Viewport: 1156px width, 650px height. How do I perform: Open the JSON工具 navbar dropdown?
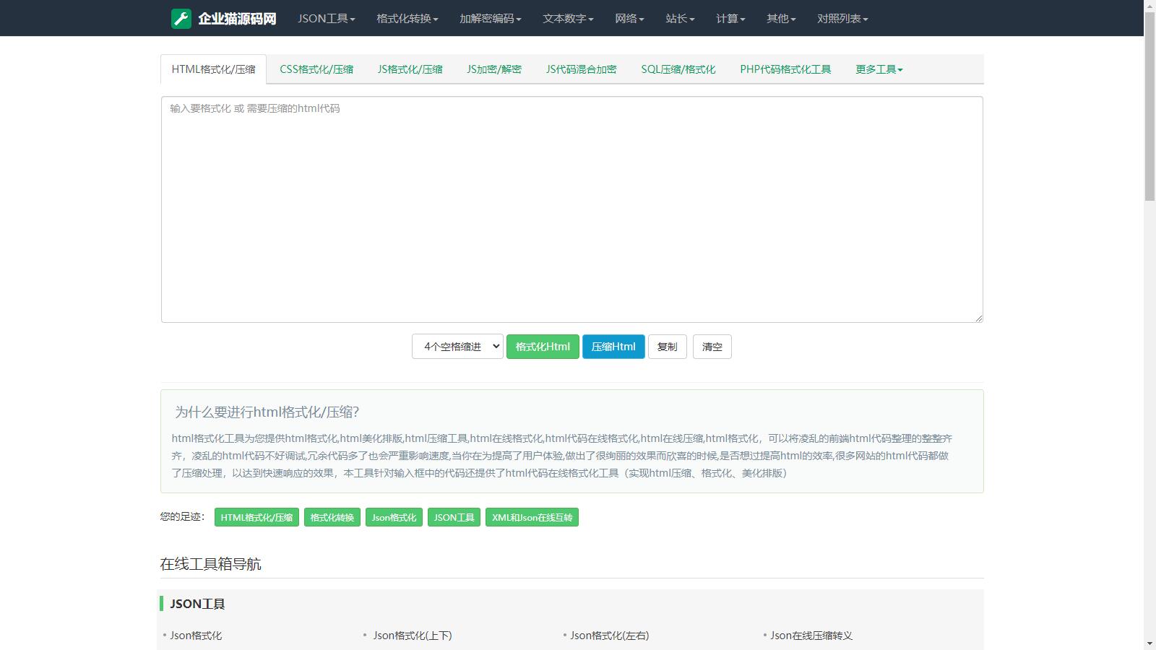point(326,19)
